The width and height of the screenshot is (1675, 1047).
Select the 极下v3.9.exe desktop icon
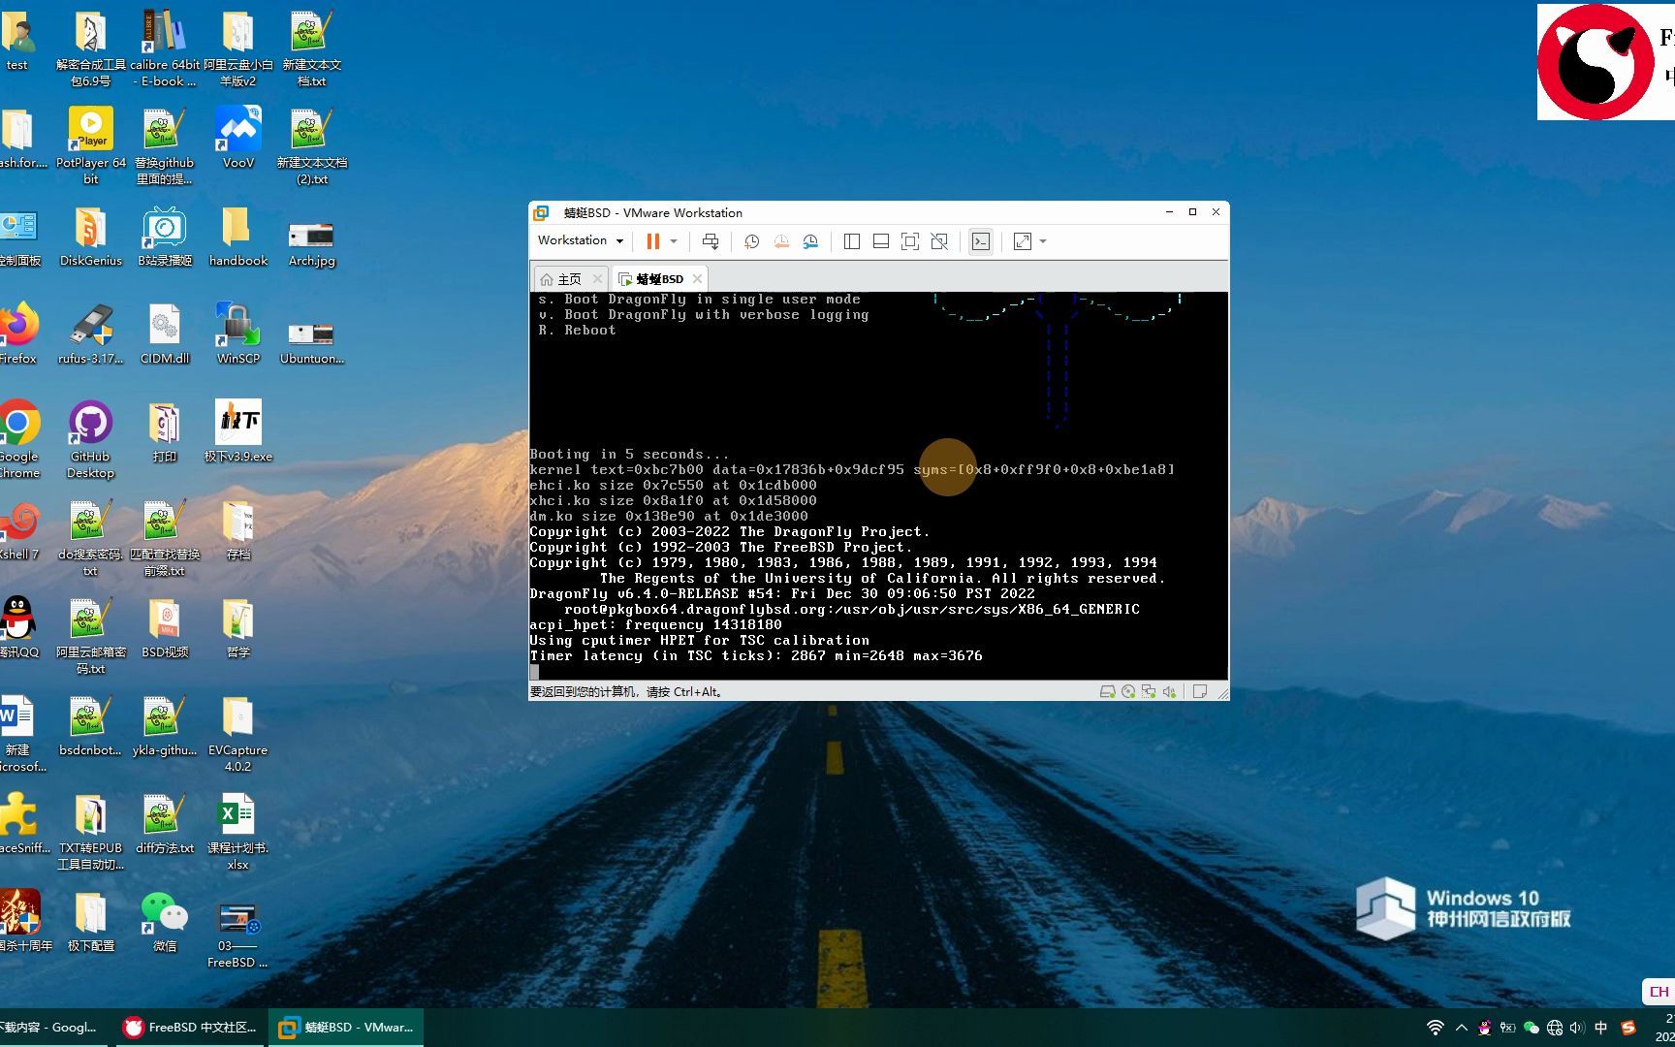[x=238, y=431]
